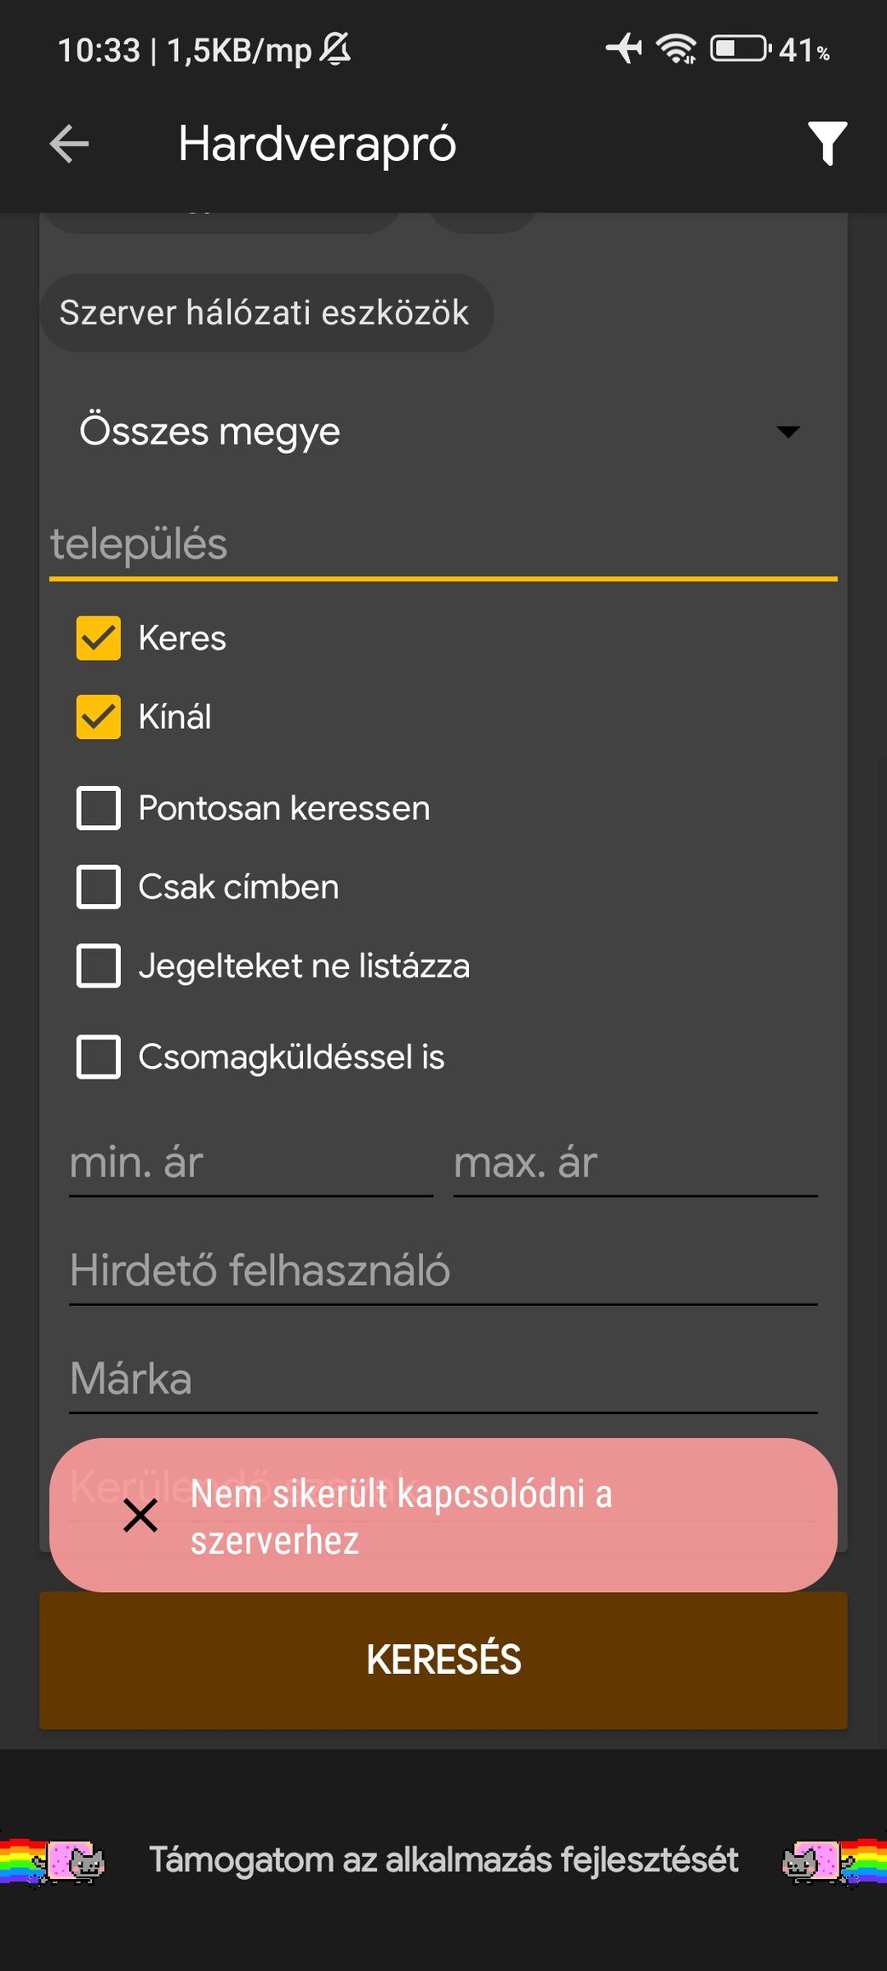Enable Pontosan keressen option

click(x=99, y=808)
